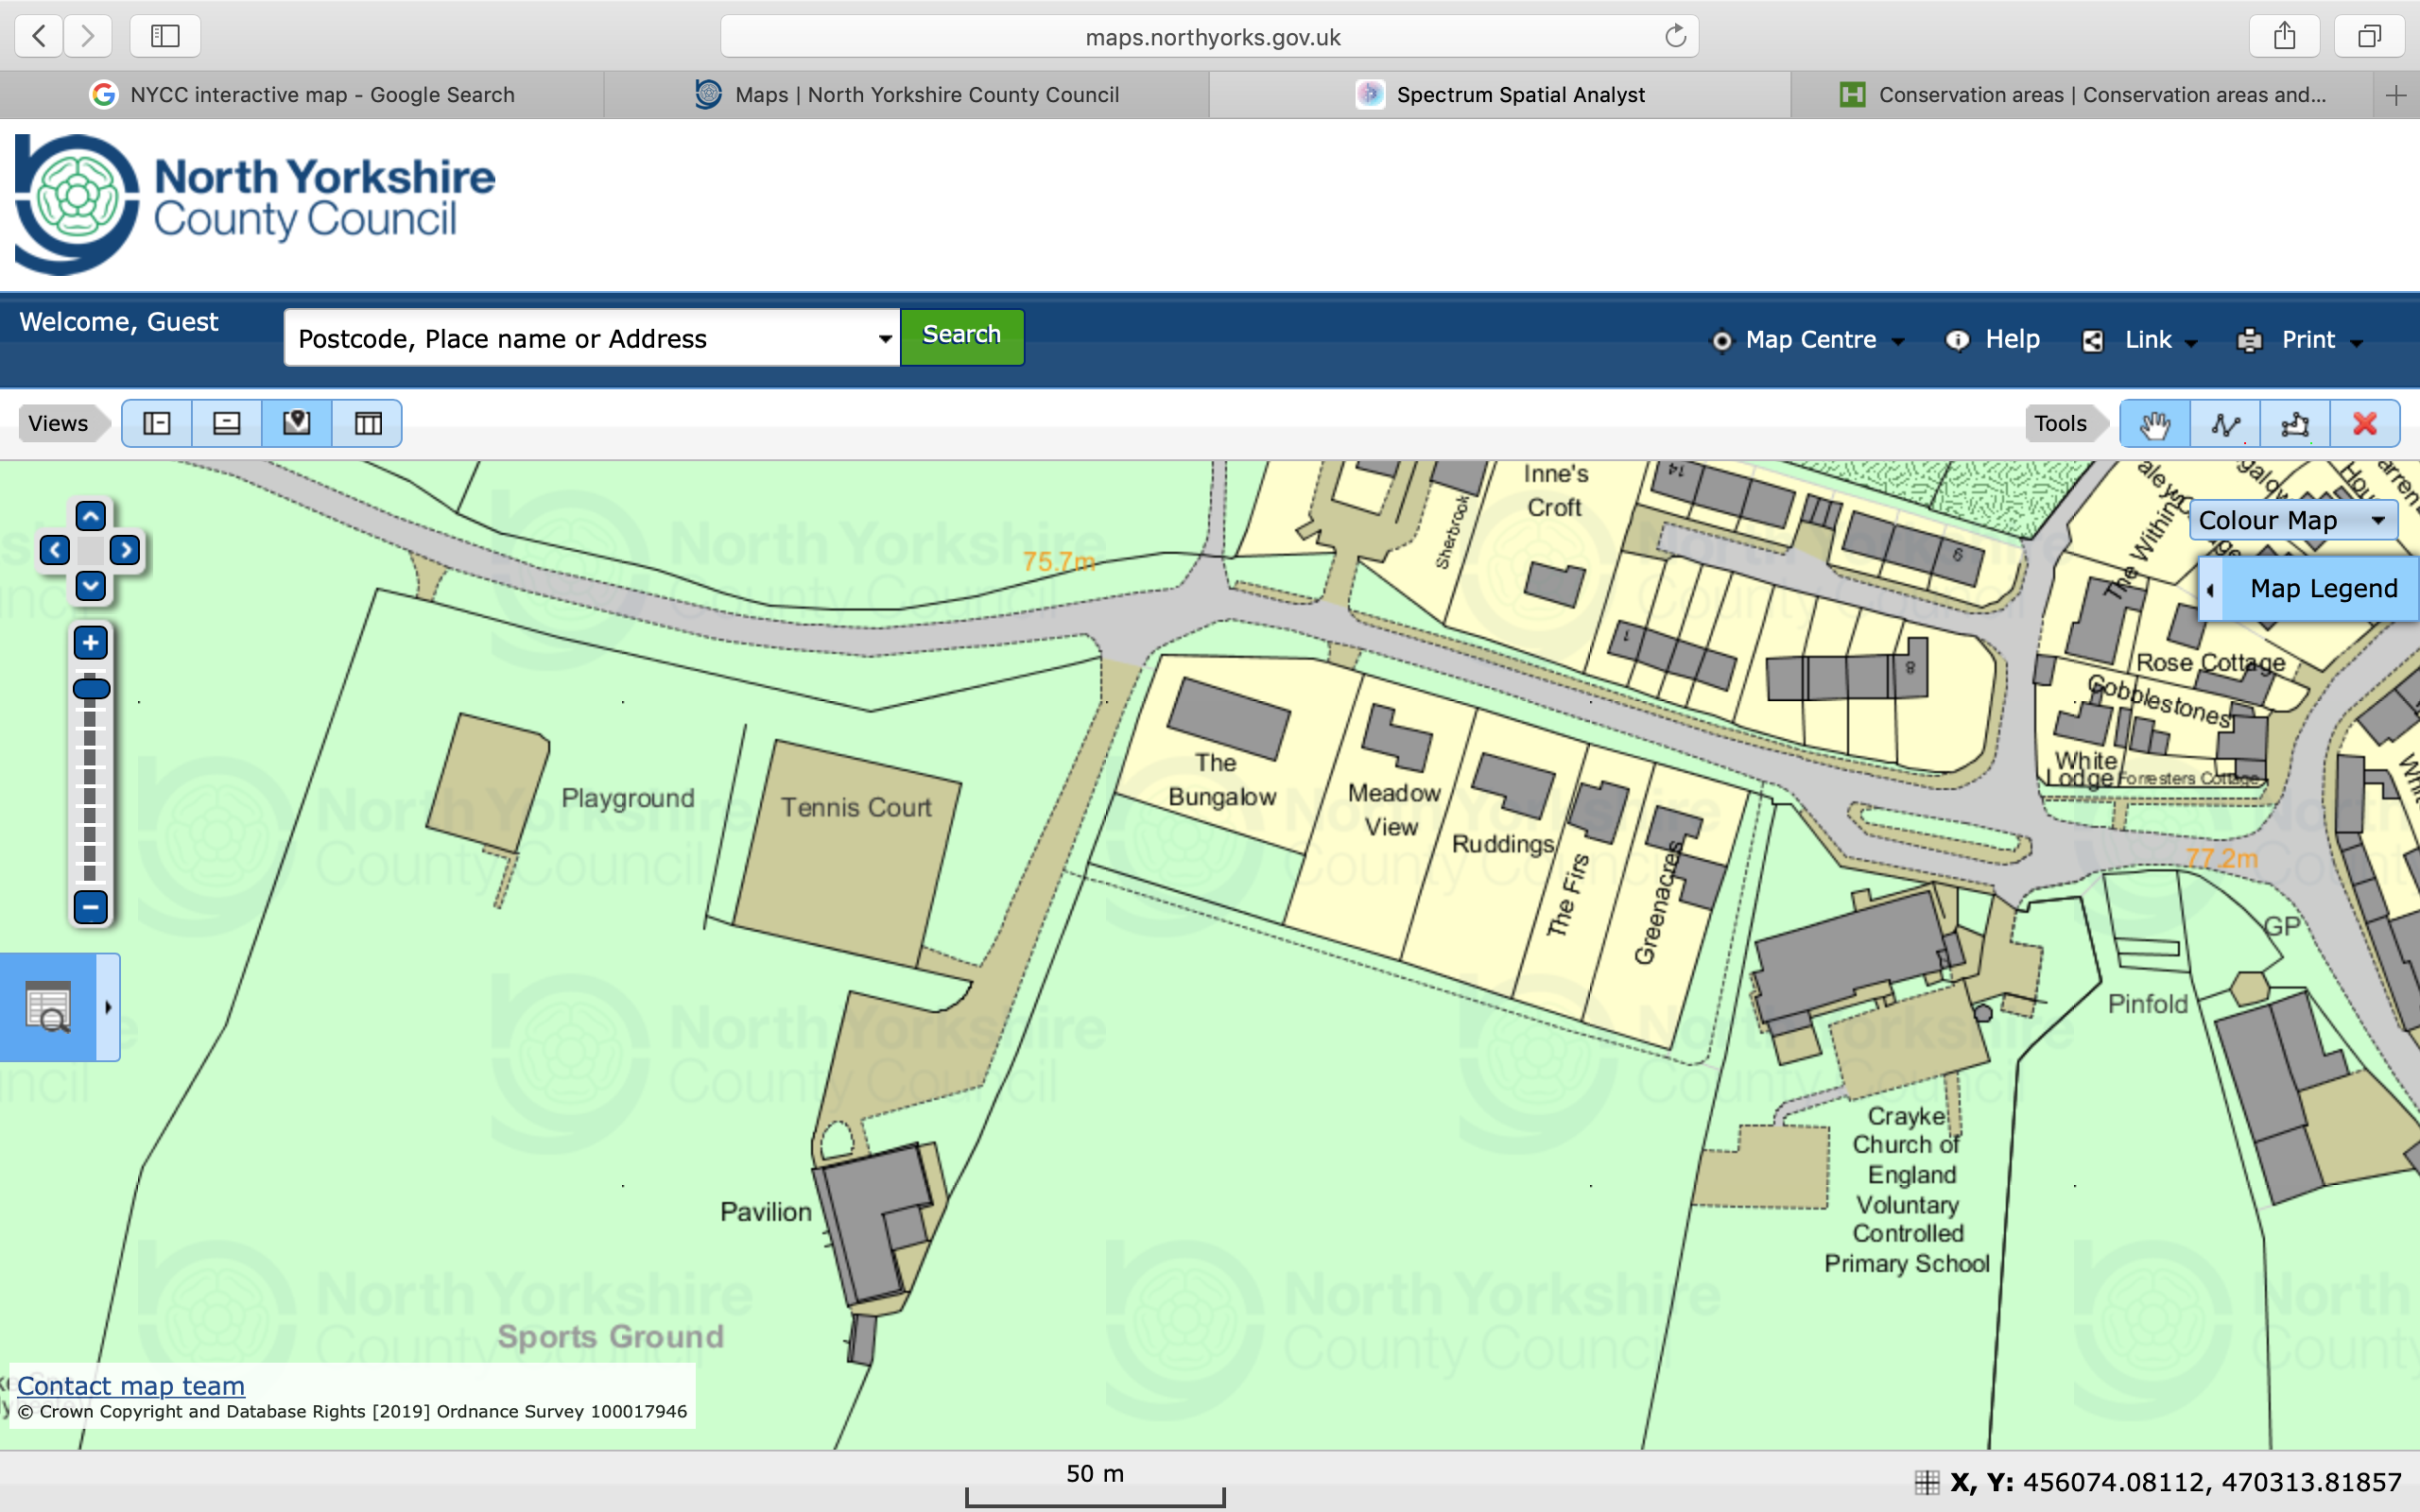This screenshot has height=1512, width=2420.
Task: Toggle the bottom panel view button
Action: click(227, 424)
